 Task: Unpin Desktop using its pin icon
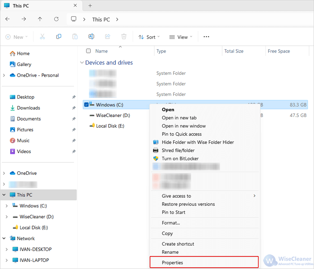click(x=74, y=97)
